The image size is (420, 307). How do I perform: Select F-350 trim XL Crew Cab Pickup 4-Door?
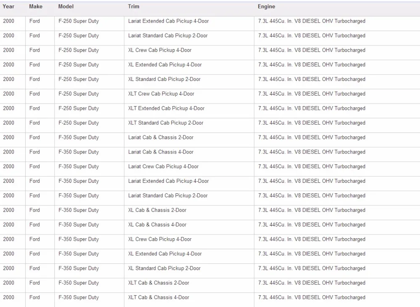click(160, 239)
